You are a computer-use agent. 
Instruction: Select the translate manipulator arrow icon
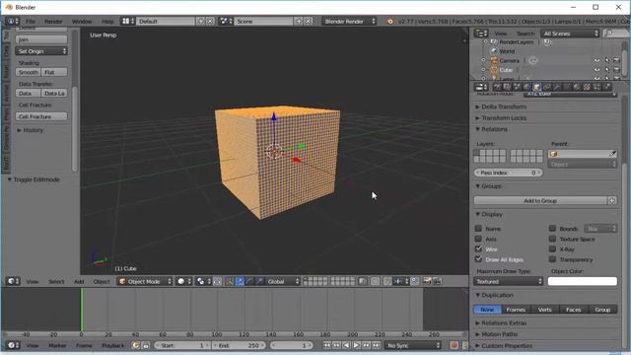[240, 281]
